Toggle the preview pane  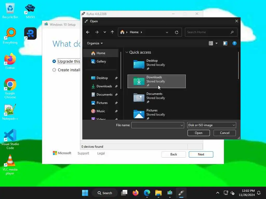tap(225, 43)
